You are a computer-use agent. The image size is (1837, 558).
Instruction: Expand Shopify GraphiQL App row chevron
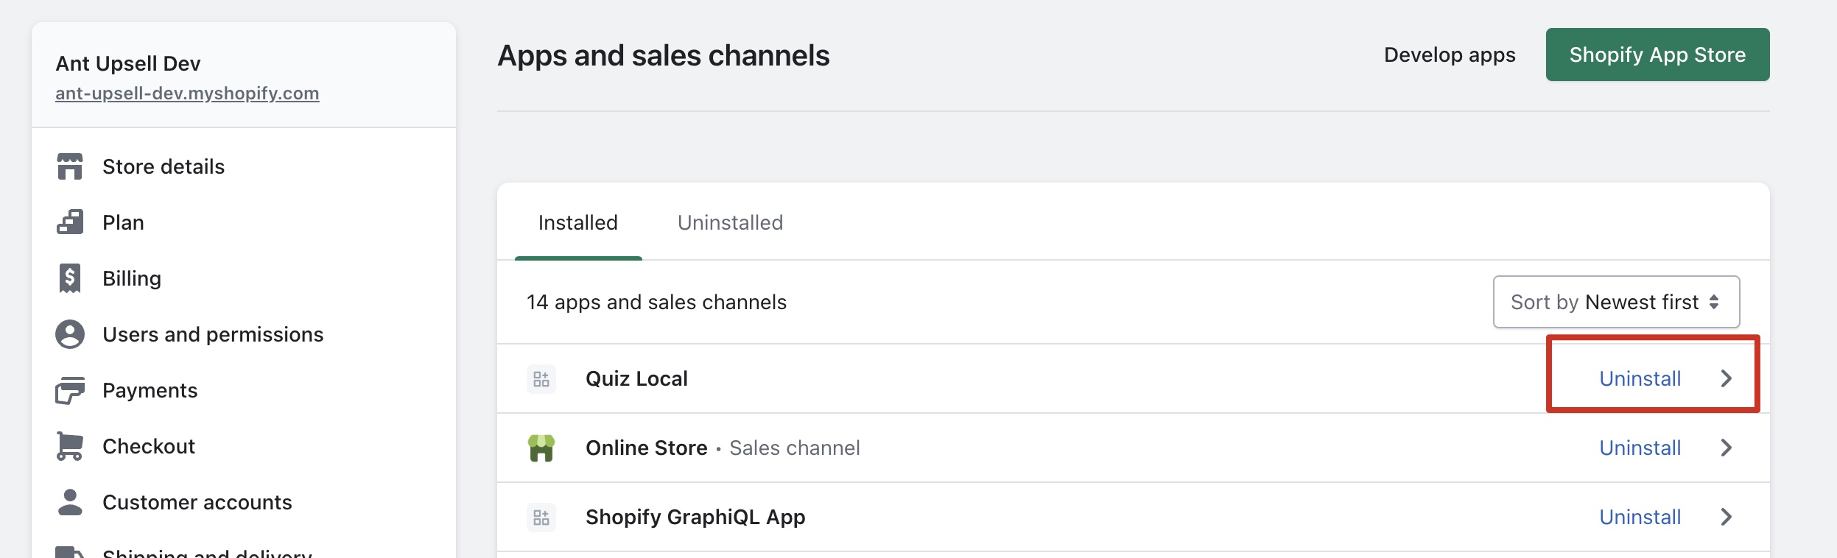[x=1727, y=517]
